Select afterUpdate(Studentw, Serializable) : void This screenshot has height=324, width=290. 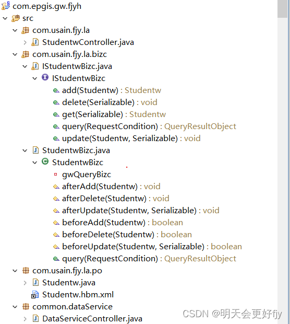pyautogui.click(x=141, y=211)
